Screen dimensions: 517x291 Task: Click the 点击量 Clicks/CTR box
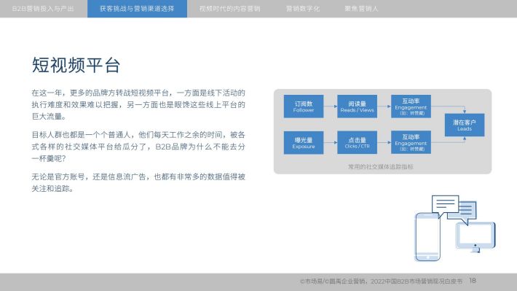click(357, 142)
